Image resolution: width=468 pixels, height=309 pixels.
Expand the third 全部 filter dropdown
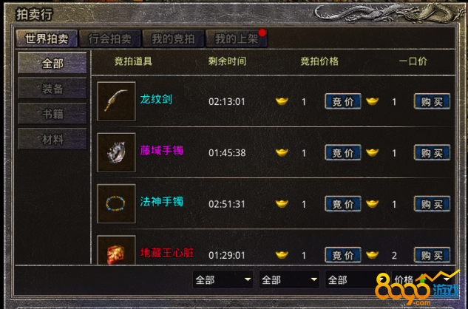353,279
